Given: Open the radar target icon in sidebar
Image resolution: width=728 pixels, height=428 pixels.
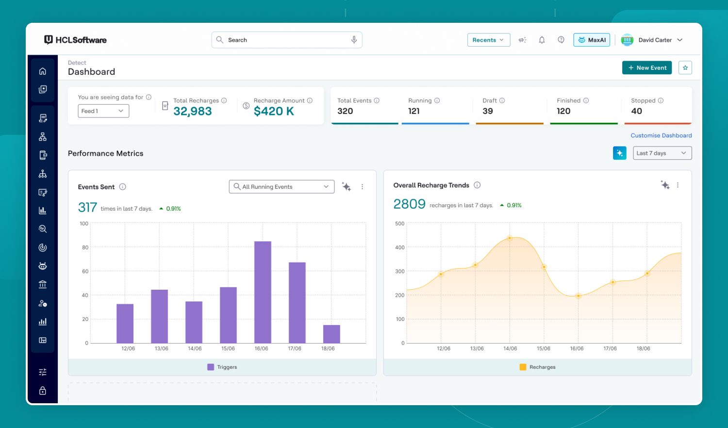Looking at the screenshot, I should [x=43, y=247].
